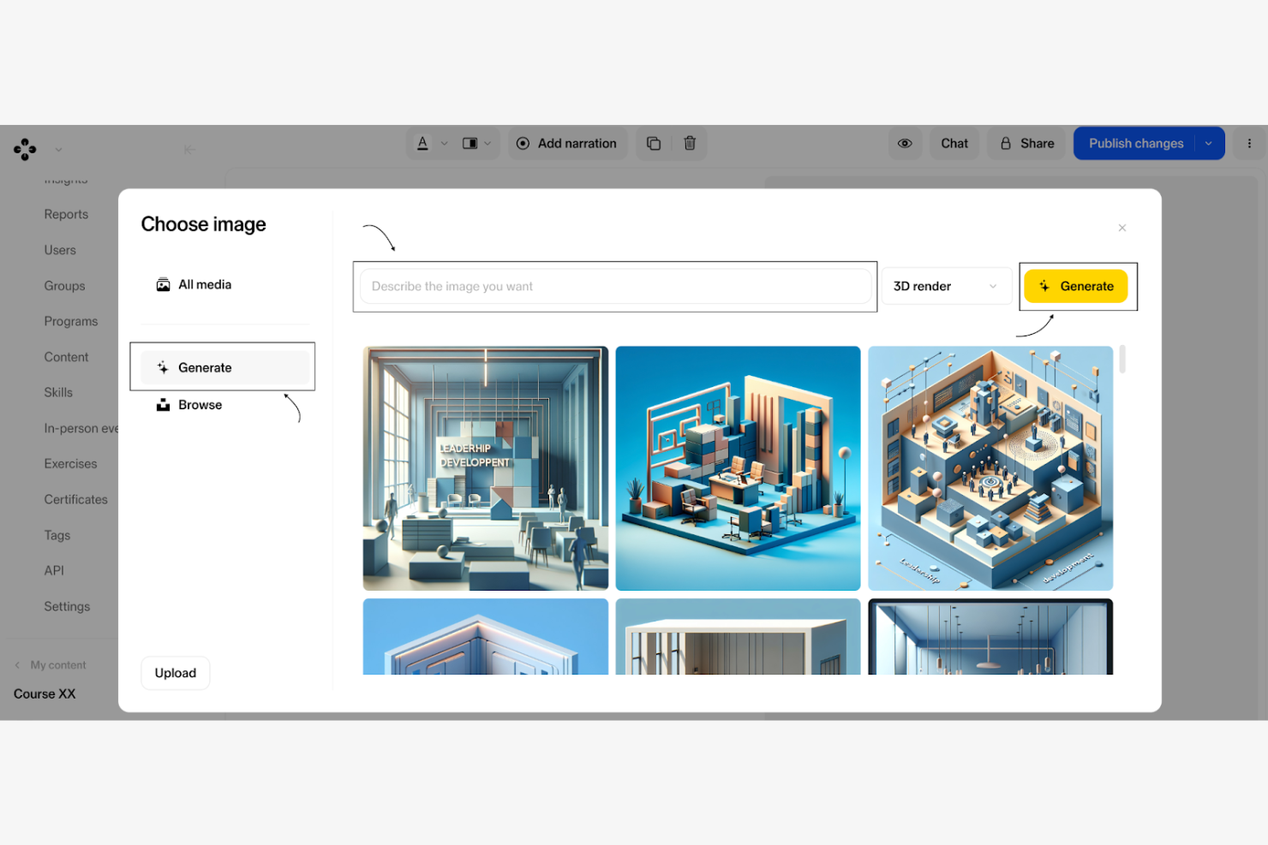Image resolution: width=1268 pixels, height=845 pixels.
Task: Select the Leadership Development office image
Action: [486, 468]
